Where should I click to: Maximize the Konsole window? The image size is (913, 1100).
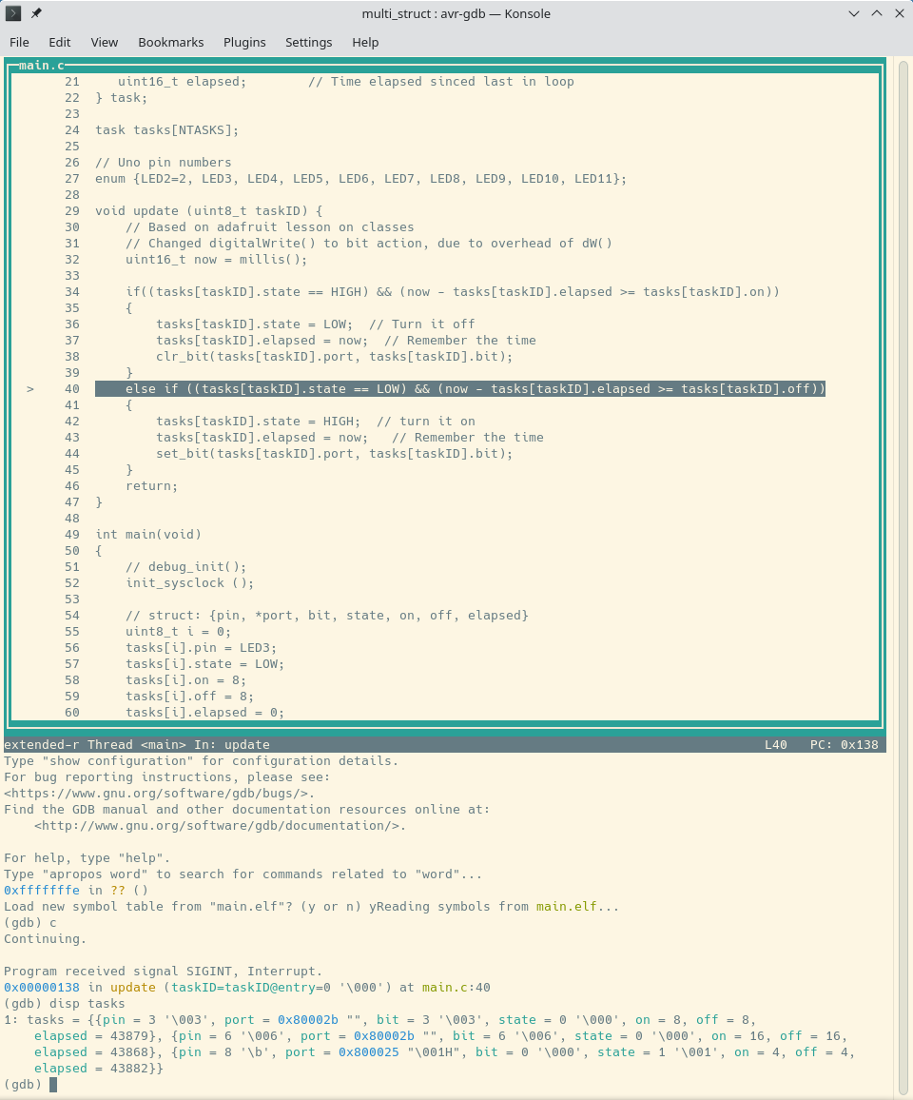[x=877, y=13]
